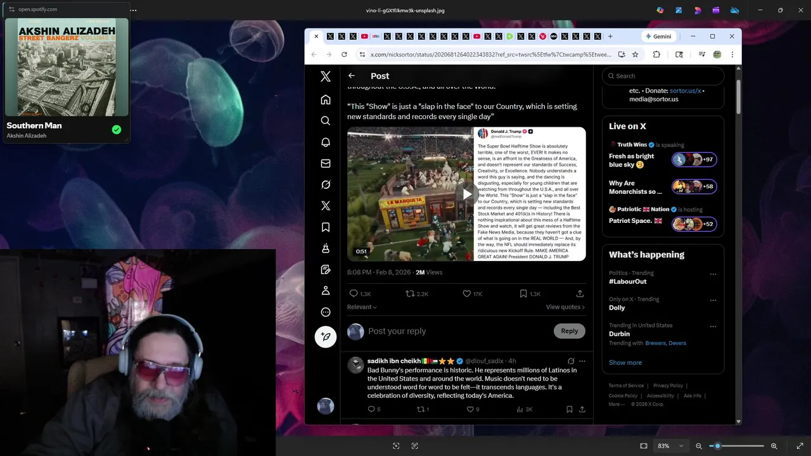Go back with the Post back arrow
Image resolution: width=811 pixels, height=456 pixels.
(352, 75)
